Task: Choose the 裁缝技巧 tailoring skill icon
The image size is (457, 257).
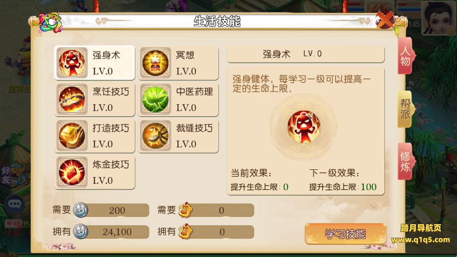Action: pyautogui.click(x=155, y=136)
